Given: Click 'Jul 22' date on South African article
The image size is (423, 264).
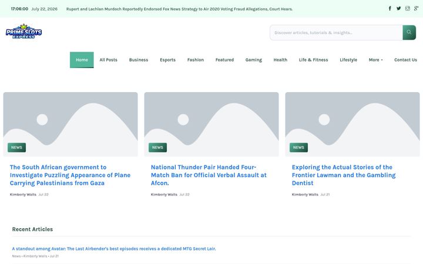Looking at the screenshot, I should pos(43,195).
